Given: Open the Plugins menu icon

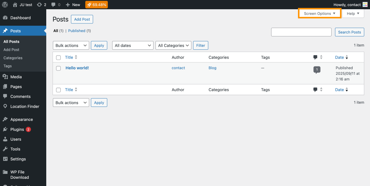Looking at the screenshot, I should pyautogui.click(x=5, y=129).
